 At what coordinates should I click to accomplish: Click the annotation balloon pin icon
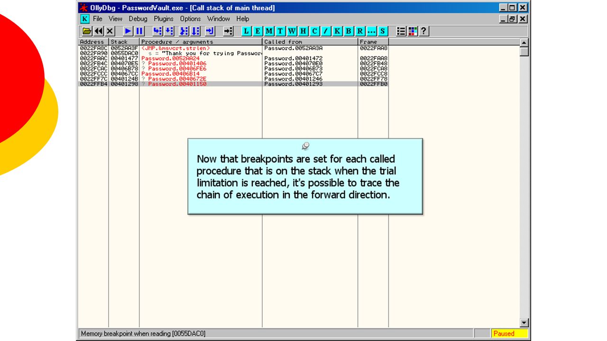(x=305, y=146)
